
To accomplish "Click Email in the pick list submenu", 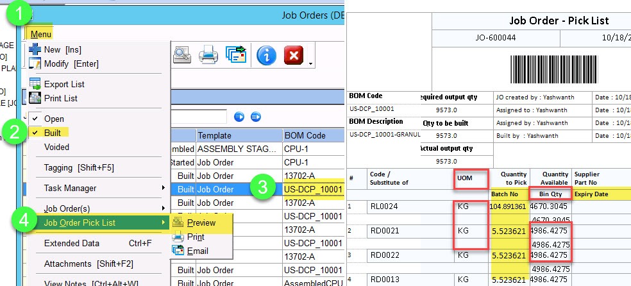I will coord(198,251).
